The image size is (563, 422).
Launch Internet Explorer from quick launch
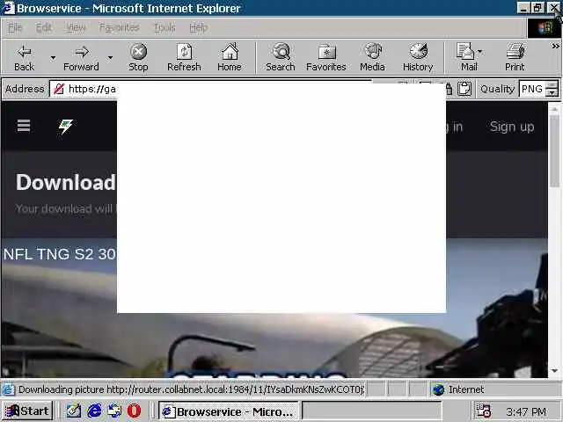[94, 411]
